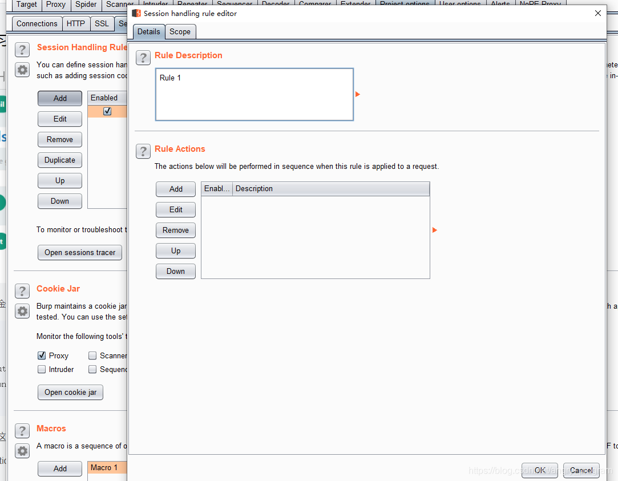This screenshot has width=618, height=481.
Task: Click orange arrow beside Rule Actions table
Action: (x=435, y=230)
